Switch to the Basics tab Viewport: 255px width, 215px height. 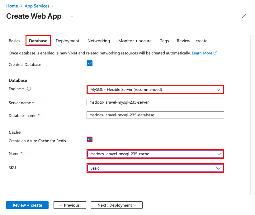point(14,41)
